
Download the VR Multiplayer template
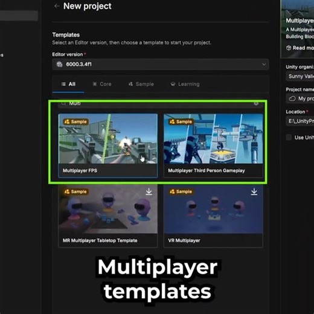254,191
